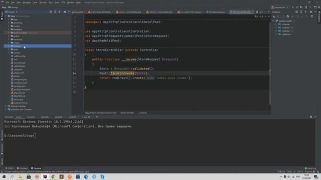Switch to StoreRequest.php editor tab
The image size is (321, 180).
coord(217,12)
